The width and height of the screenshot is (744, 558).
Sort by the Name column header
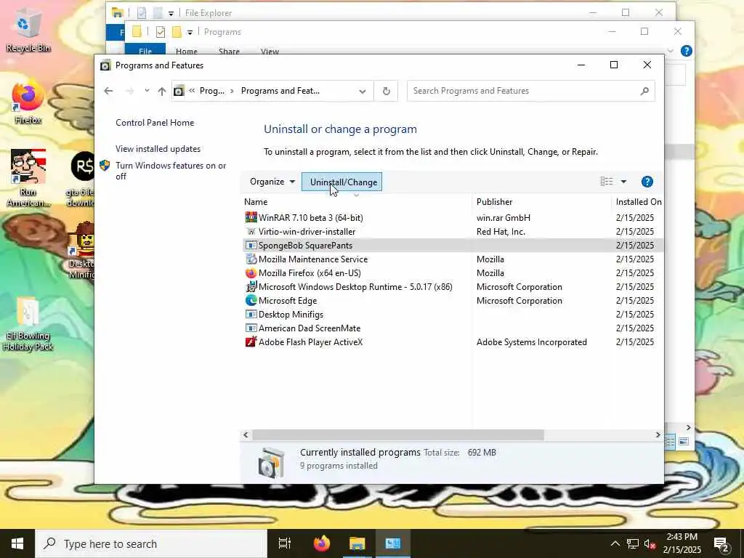coord(356,202)
